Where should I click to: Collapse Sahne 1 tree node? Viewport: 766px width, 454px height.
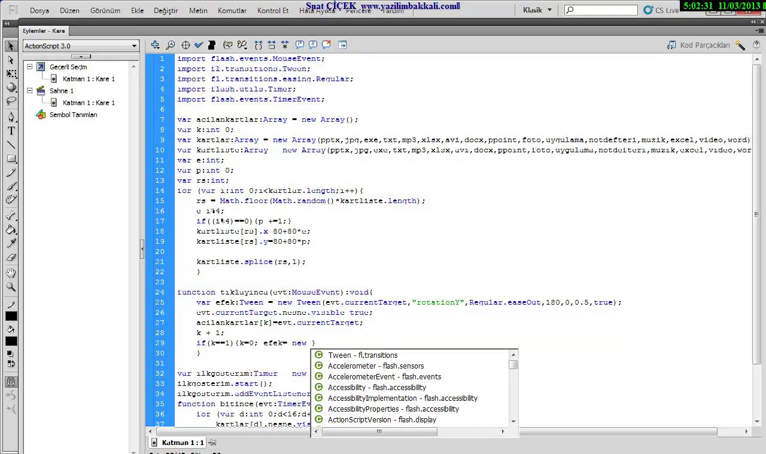coord(30,91)
